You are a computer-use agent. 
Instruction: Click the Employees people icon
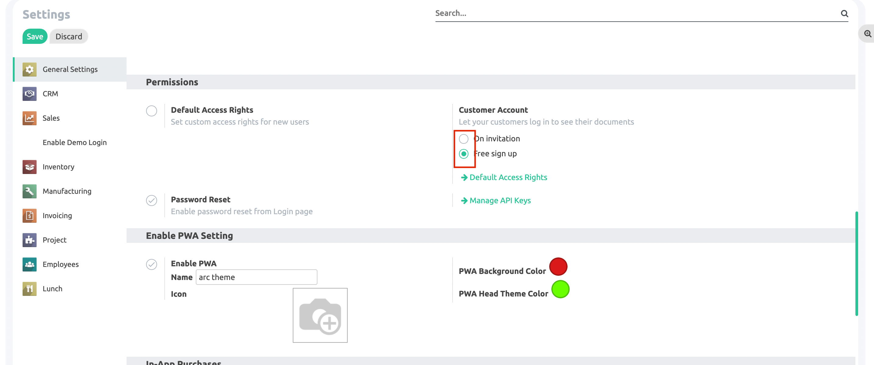tap(30, 264)
